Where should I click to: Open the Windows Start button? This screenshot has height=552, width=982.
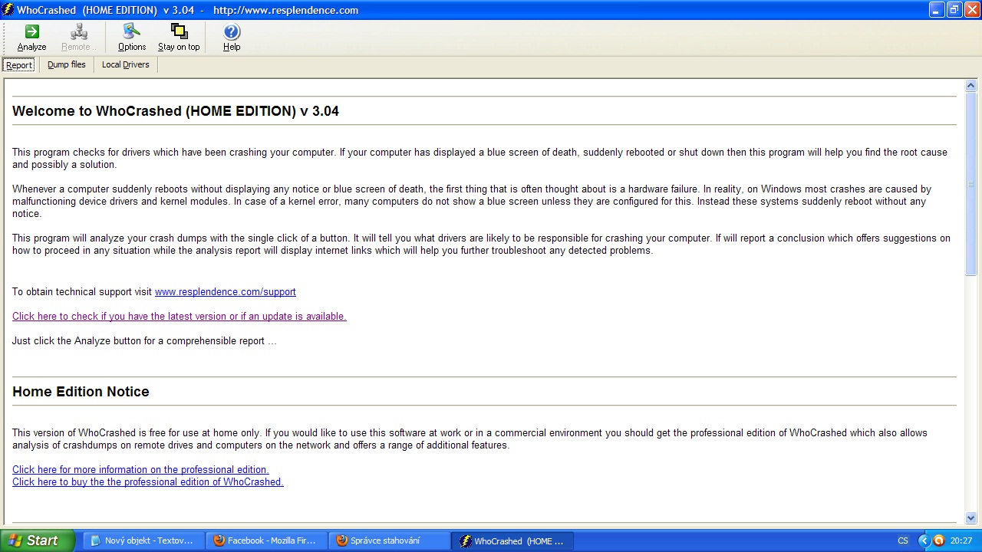click(x=37, y=540)
